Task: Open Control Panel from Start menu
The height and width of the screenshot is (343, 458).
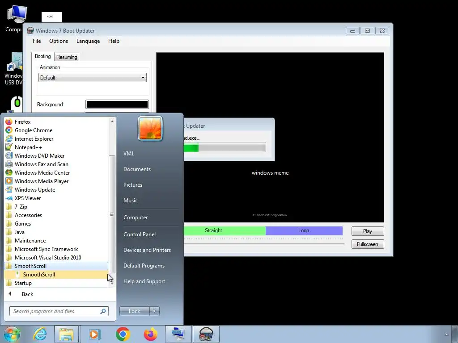Action: click(x=140, y=234)
